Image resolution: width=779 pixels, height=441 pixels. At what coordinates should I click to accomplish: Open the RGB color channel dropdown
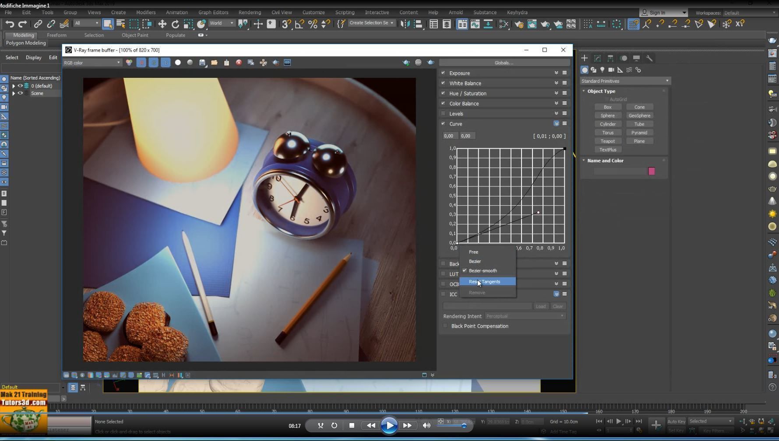coord(92,63)
